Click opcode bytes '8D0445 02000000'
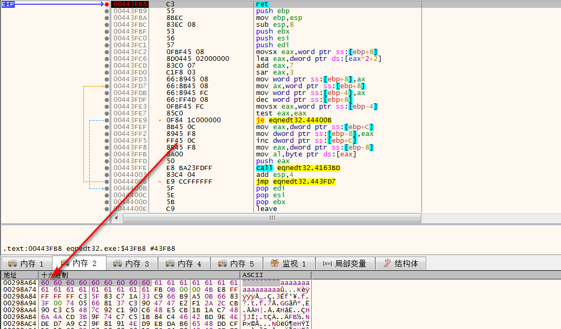This screenshot has height=329, width=561. pyautogui.click(x=198, y=59)
